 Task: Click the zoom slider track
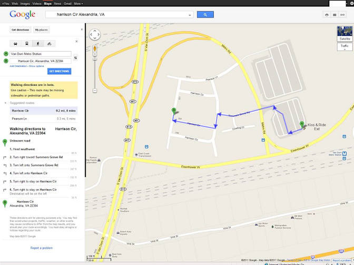[95, 73]
